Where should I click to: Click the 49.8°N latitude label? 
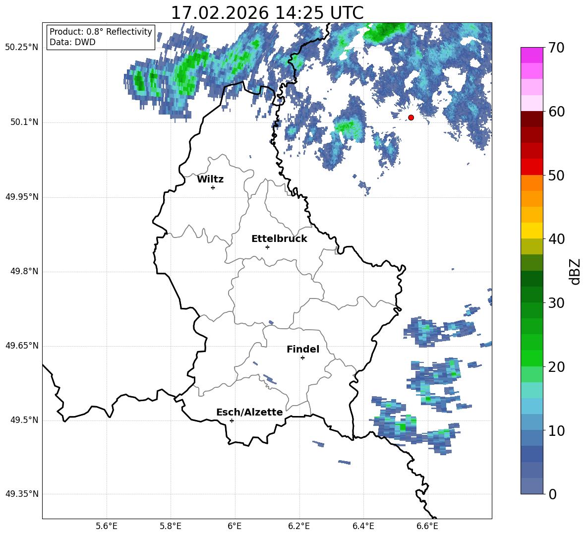pos(25,271)
